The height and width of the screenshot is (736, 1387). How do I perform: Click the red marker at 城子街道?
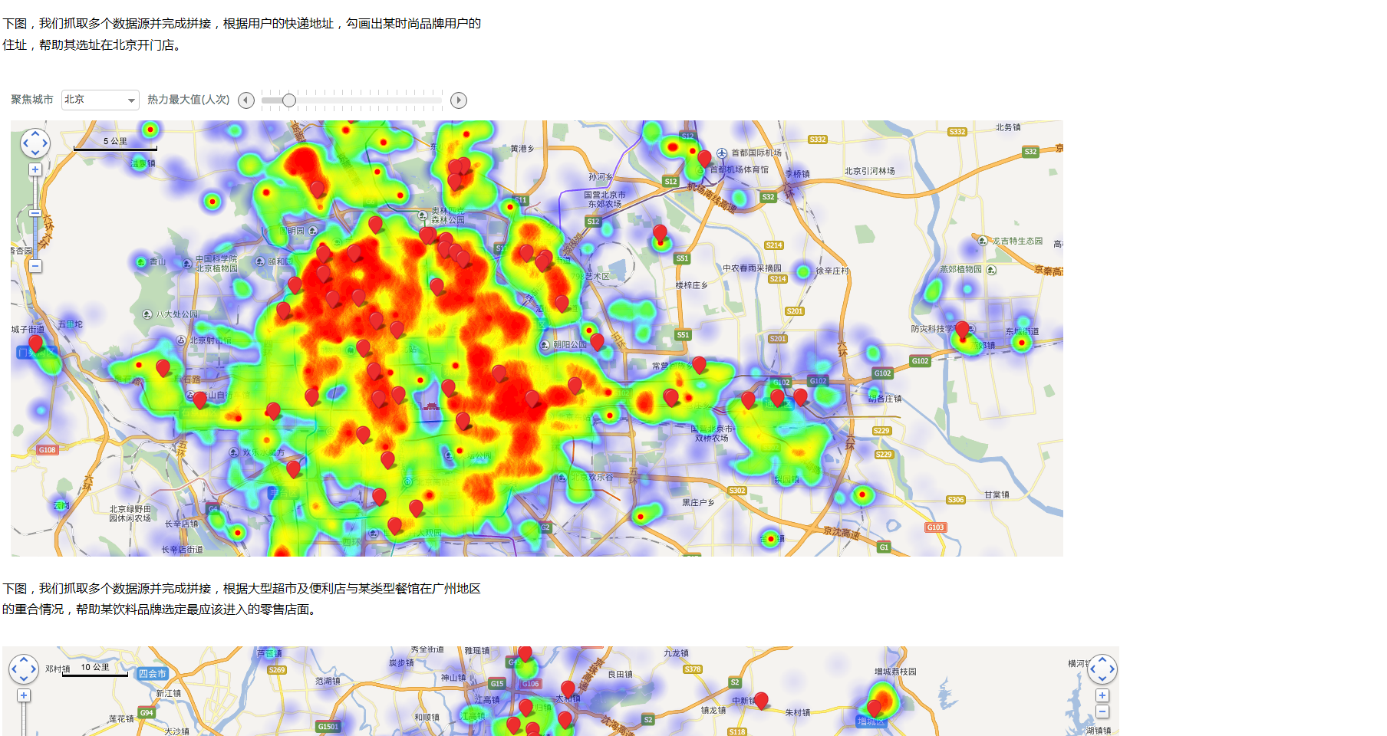pyautogui.click(x=35, y=343)
